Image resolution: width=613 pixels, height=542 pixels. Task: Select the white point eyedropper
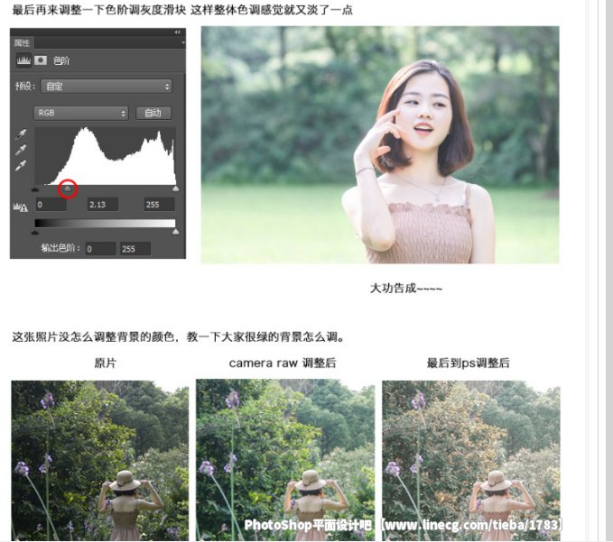pyautogui.click(x=21, y=166)
